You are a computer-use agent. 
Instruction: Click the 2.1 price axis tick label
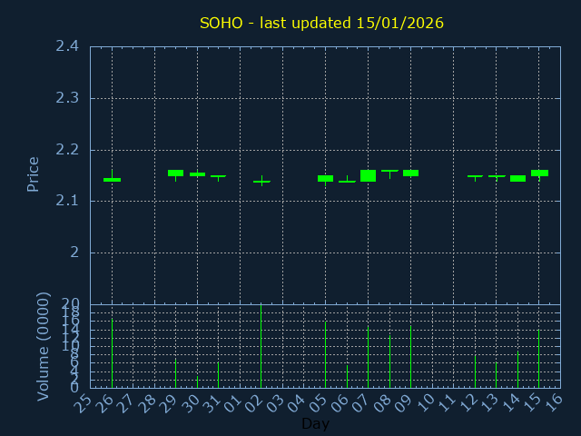66,201
